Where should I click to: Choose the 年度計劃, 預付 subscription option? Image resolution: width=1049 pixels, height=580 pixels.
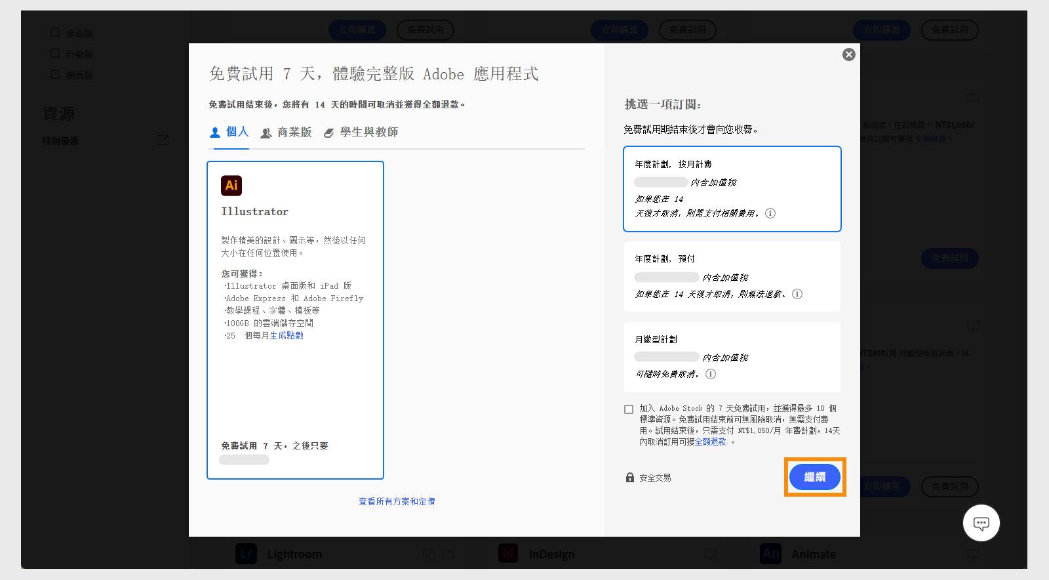coord(732,276)
